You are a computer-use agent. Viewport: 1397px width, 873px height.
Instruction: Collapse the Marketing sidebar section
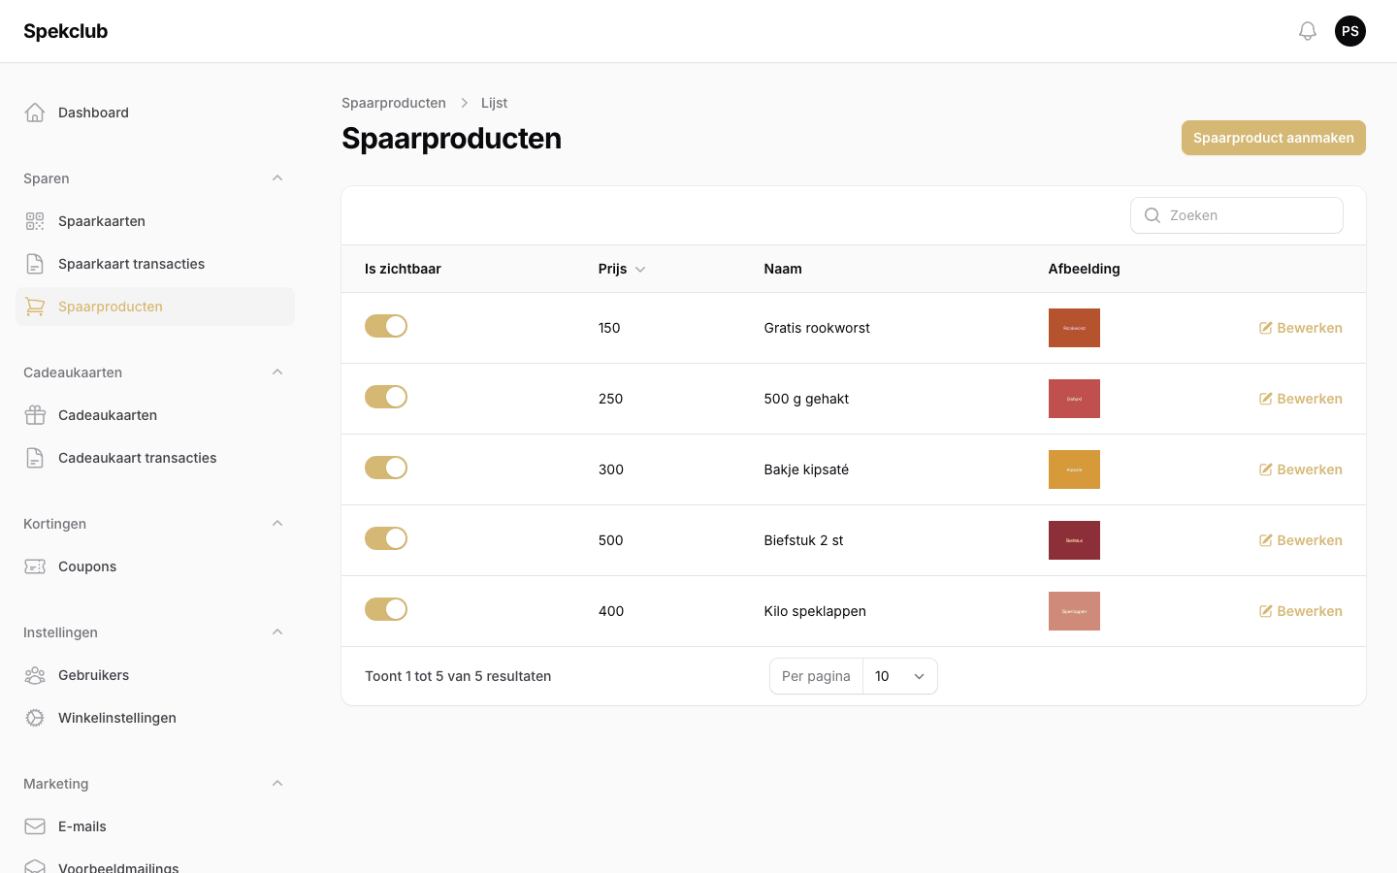[x=277, y=784]
